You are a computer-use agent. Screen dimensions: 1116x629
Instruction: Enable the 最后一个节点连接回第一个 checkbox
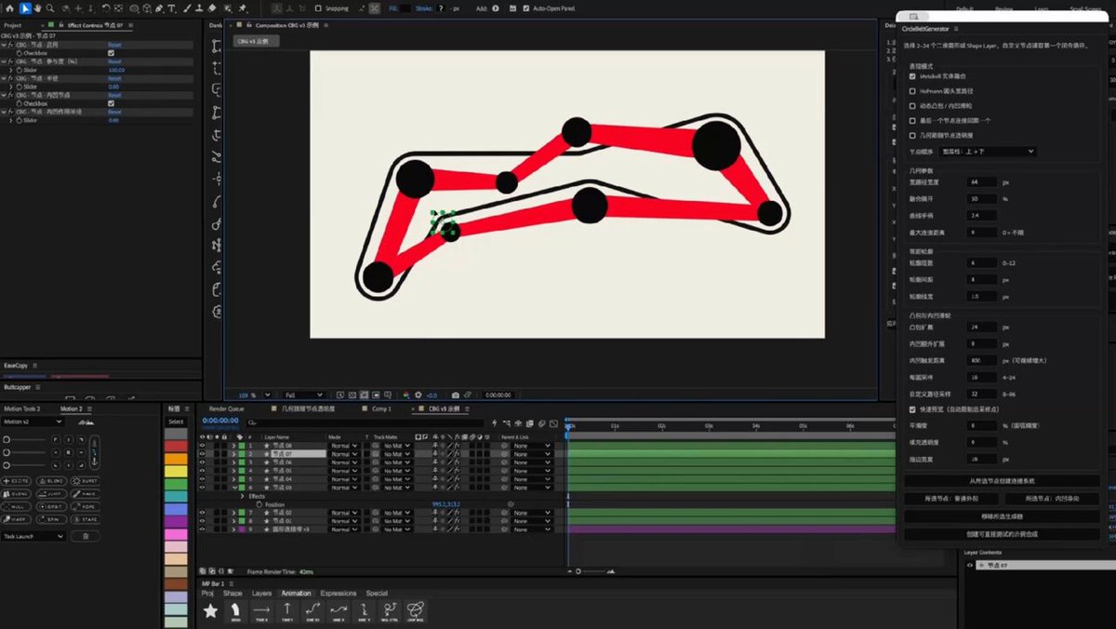[x=912, y=120]
